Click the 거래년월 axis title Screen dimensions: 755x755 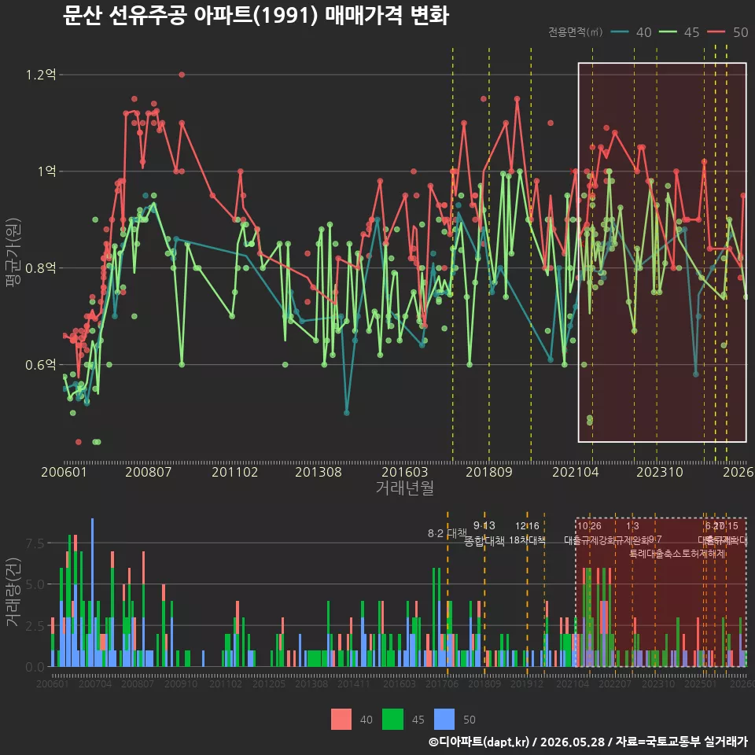404,488
